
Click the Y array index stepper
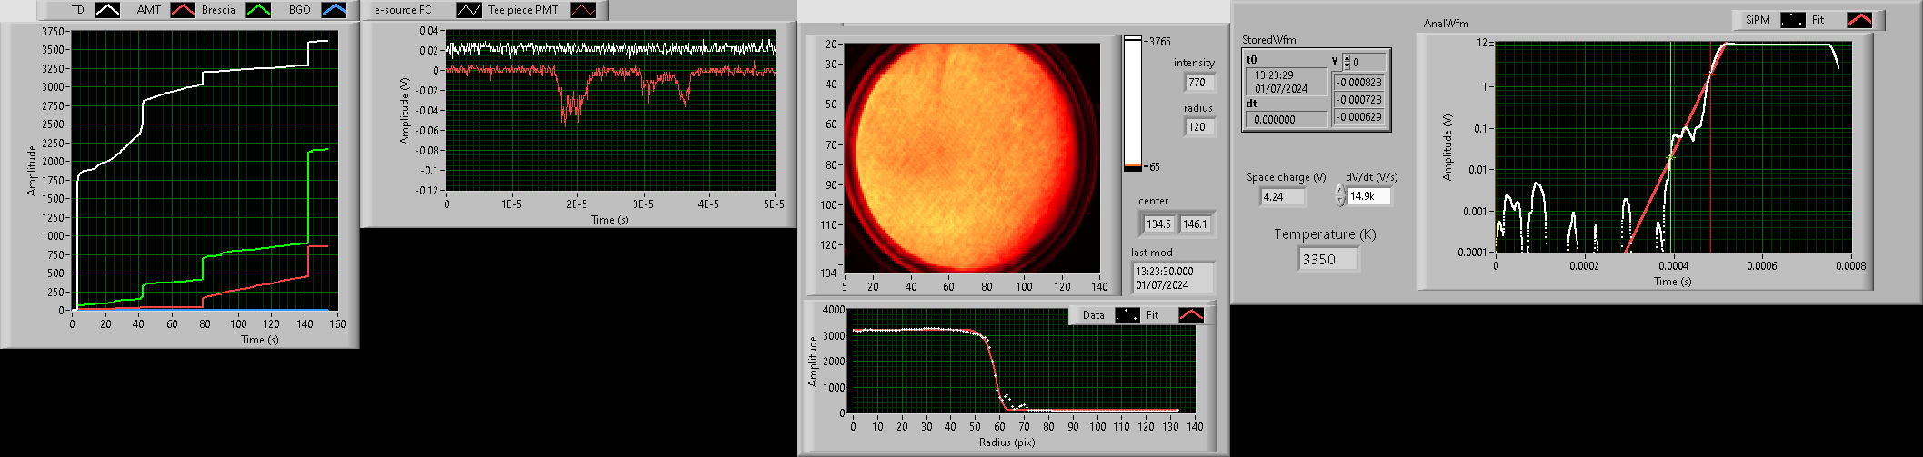[x=1347, y=62]
